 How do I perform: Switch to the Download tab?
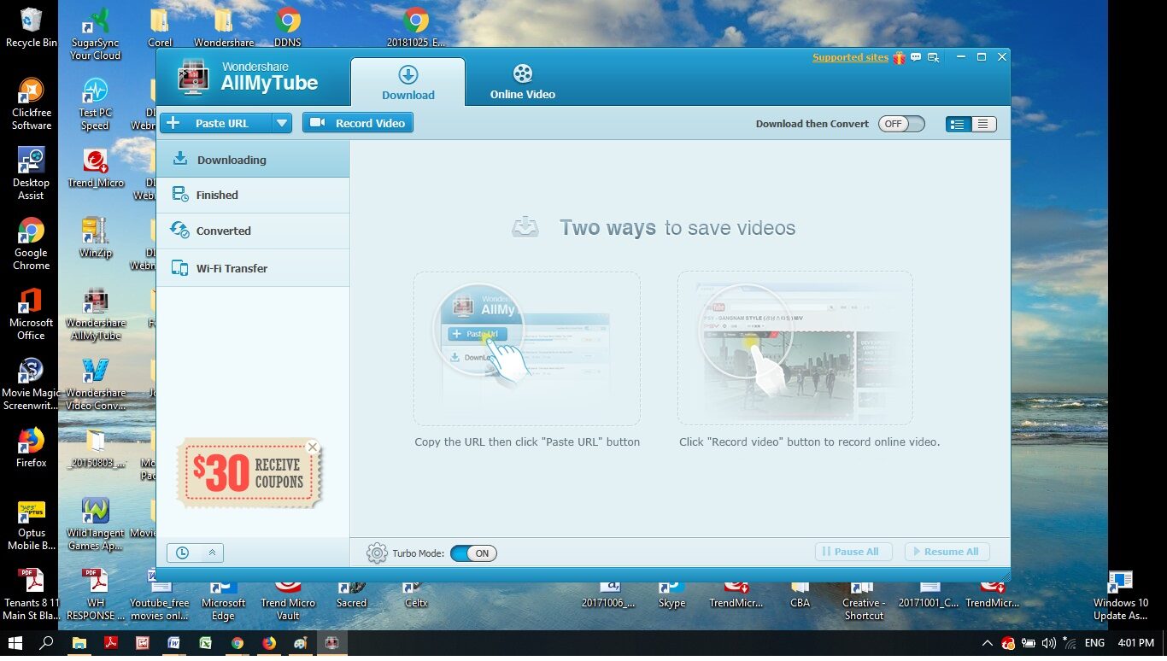click(x=408, y=82)
